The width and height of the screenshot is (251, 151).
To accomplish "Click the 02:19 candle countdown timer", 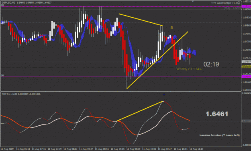I will pyautogui.click(x=211, y=64).
